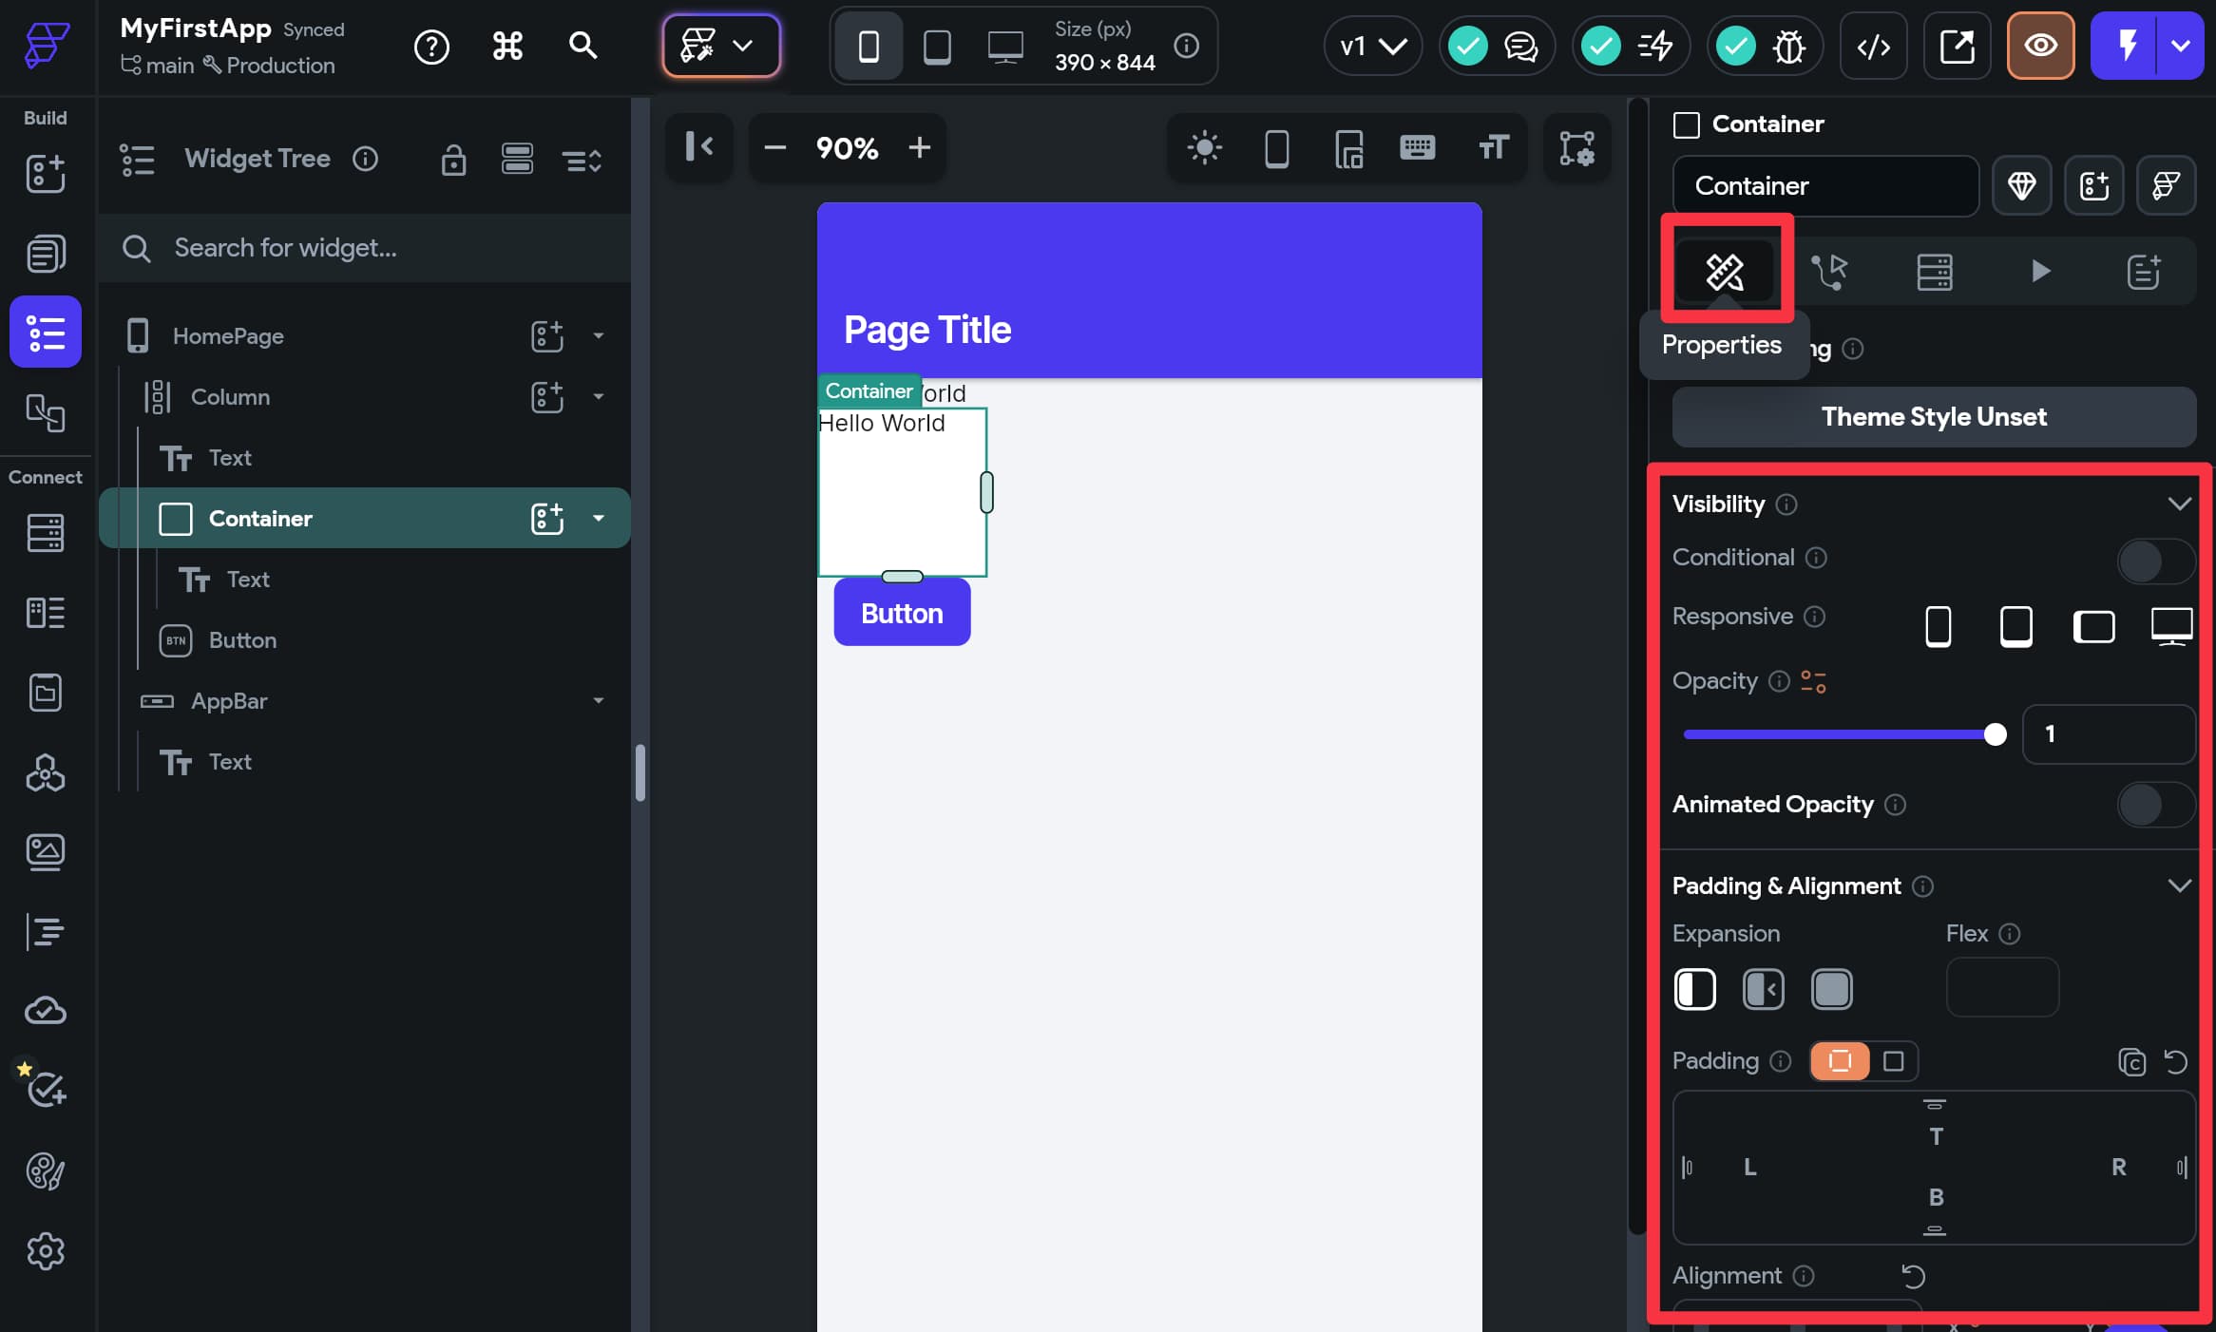Open the page selector sidebar icon

tap(46, 254)
